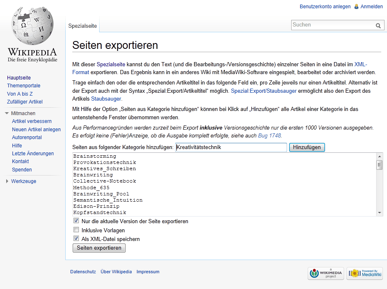Uncheck 'Als XML-Datei speichern'
The height and width of the screenshot is (289, 387).
tap(76, 238)
